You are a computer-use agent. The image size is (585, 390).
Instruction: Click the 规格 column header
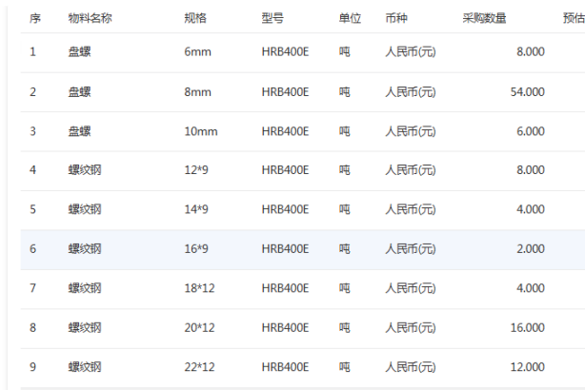coord(194,18)
